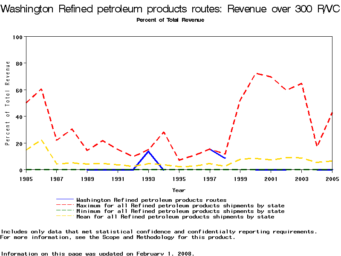Select the Mean legend line swatch
This screenshot has height=256, width=341.
pos(65,217)
